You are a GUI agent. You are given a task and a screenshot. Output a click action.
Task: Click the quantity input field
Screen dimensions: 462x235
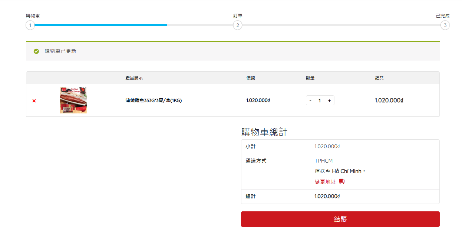320,101
